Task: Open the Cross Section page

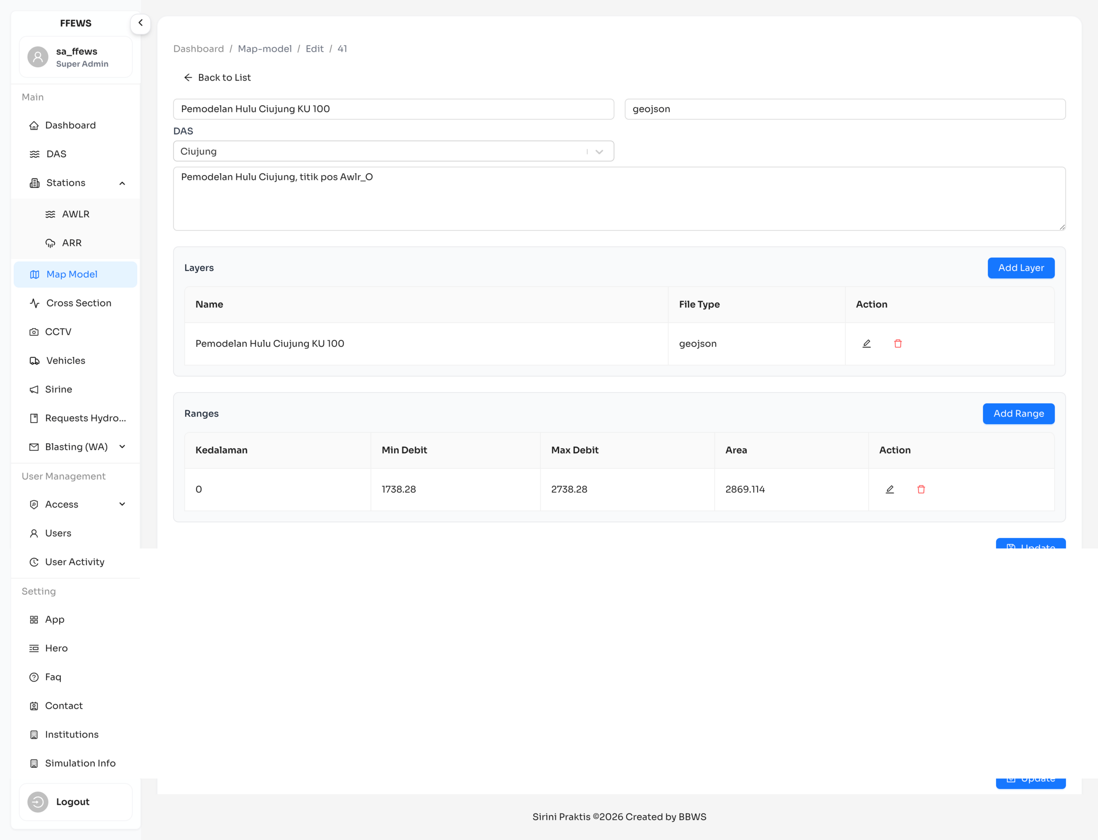Action: (75, 303)
